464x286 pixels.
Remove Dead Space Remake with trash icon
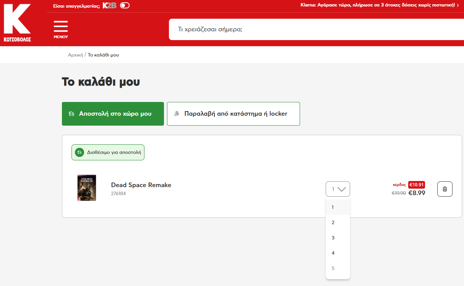coord(445,189)
